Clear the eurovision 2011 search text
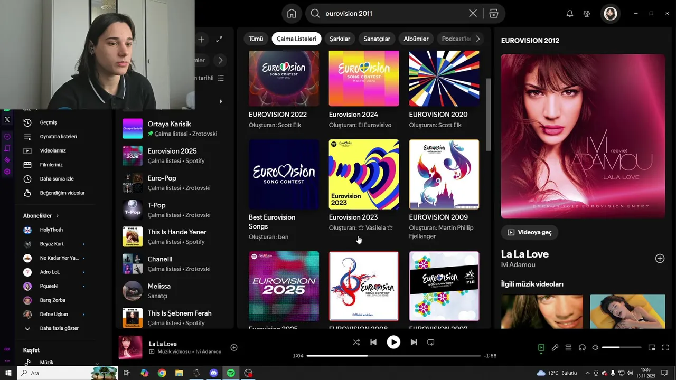The image size is (676, 380). 473,14
